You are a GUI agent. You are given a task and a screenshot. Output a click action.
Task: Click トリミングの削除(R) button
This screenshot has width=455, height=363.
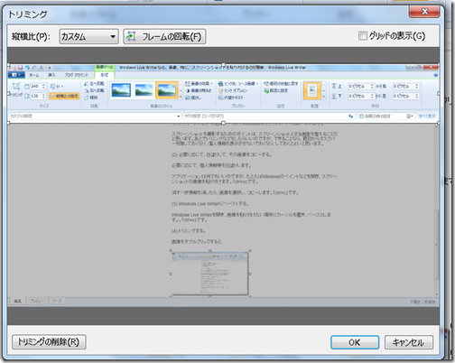(x=49, y=342)
